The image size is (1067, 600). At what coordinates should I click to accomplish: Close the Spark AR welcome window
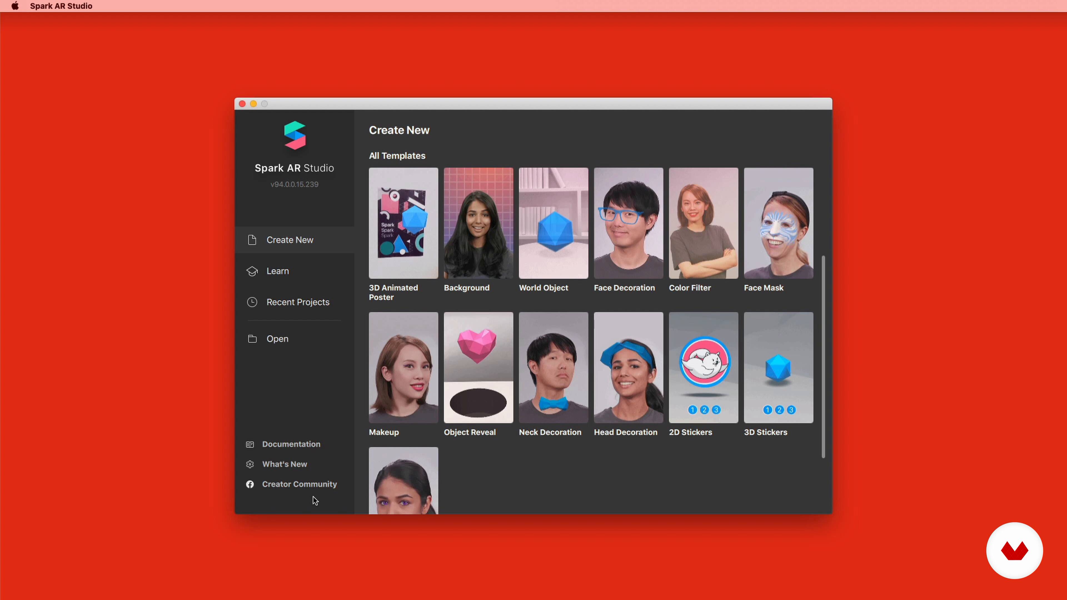(242, 104)
